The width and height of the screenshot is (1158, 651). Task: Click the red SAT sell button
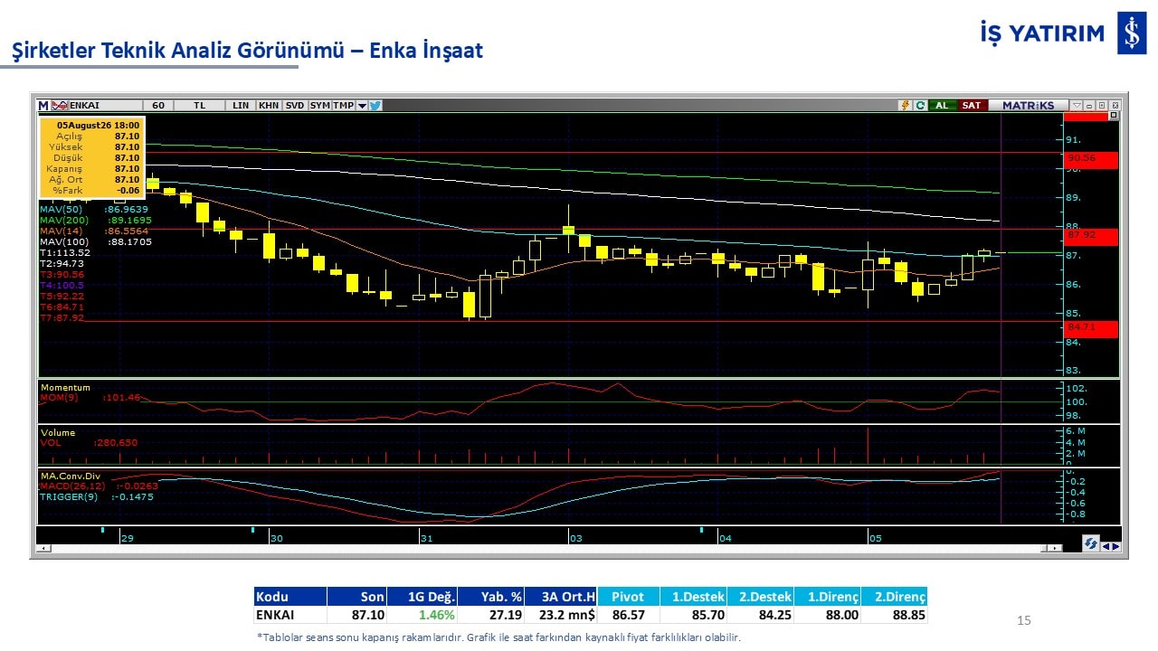tap(971, 105)
